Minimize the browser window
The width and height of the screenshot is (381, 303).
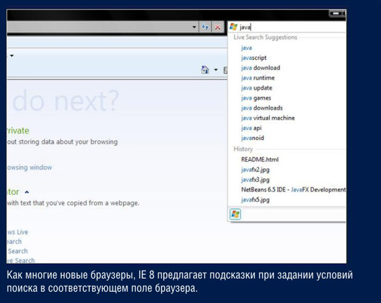(x=336, y=13)
